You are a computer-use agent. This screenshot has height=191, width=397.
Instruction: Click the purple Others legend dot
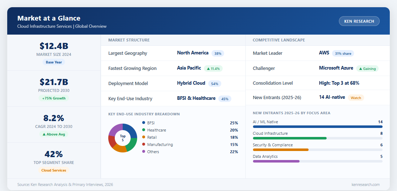coord(144,151)
